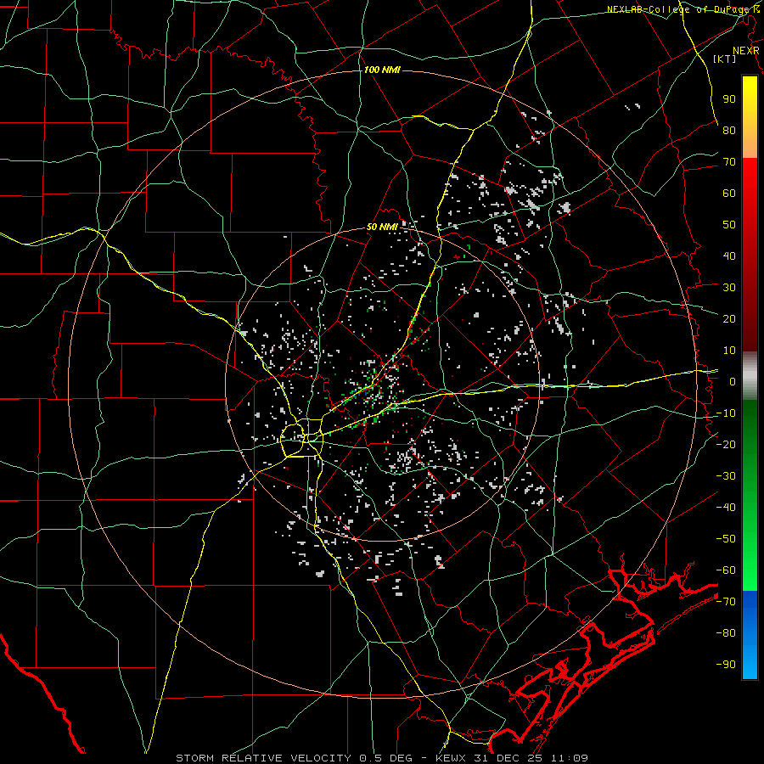Pick the gray zero-velocity segment of the color bar
764x764 pixels.
coord(750,376)
